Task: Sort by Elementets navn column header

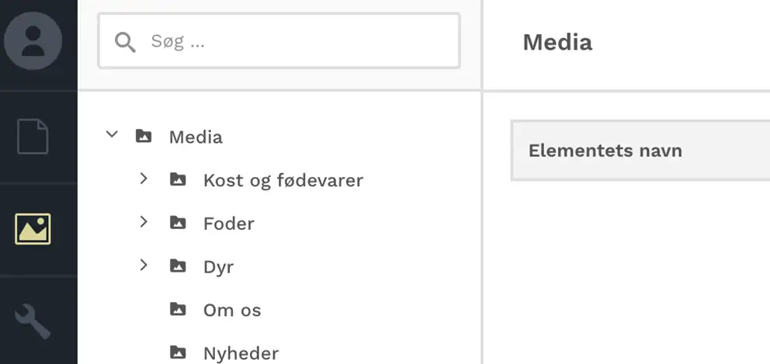Action: click(605, 151)
